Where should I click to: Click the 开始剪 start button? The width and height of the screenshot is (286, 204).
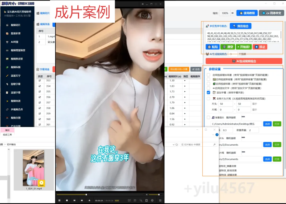[x=244, y=47]
